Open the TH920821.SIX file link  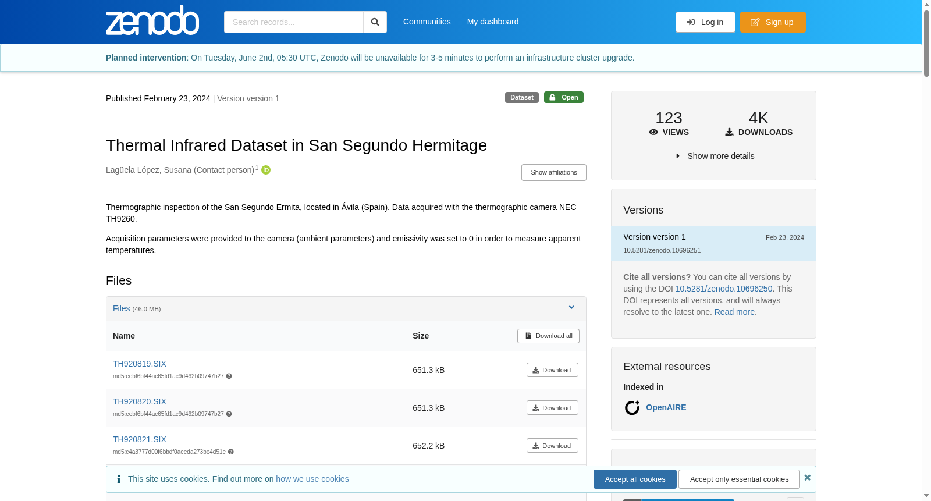click(140, 439)
